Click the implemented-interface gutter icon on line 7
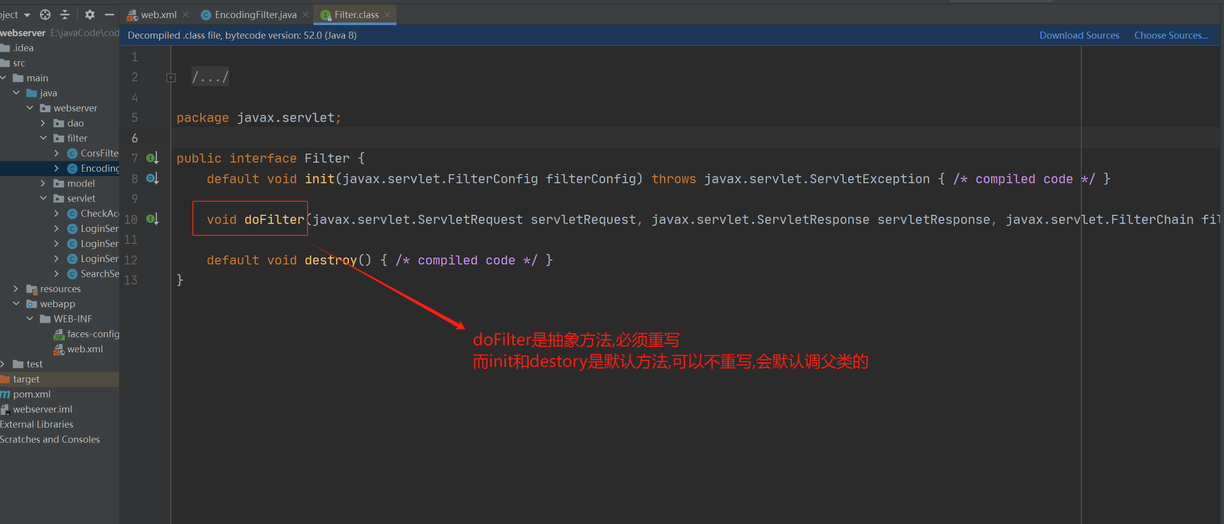The image size is (1224, 524). pos(152,158)
